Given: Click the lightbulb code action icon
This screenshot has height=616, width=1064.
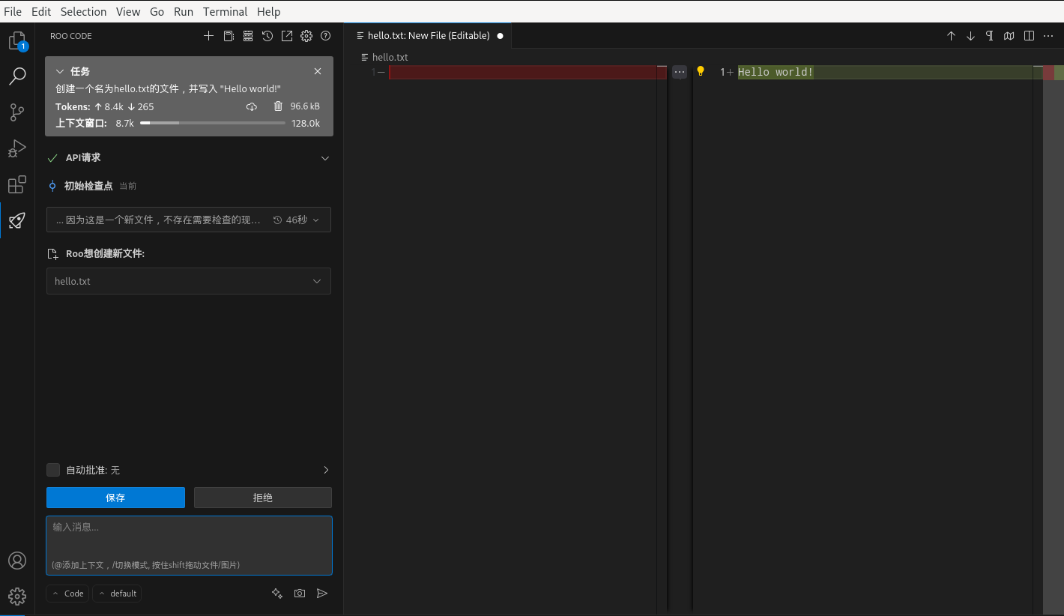Looking at the screenshot, I should [701, 72].
